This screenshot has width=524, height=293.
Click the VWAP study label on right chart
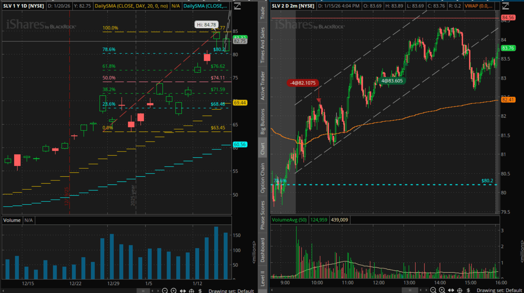[x=478, y=6]
